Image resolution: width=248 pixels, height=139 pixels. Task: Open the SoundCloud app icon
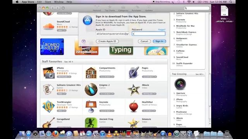tap(48, 26)
